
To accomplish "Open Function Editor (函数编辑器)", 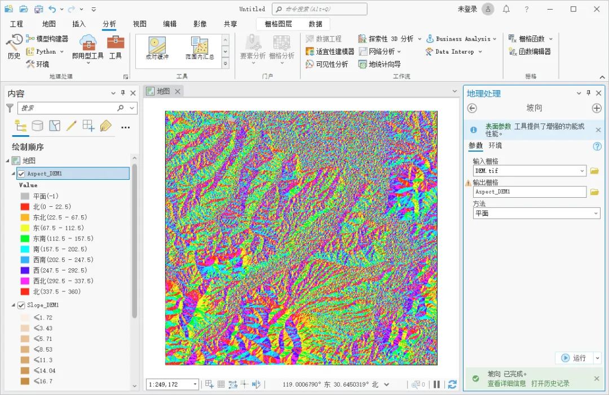I will [529, 52].
